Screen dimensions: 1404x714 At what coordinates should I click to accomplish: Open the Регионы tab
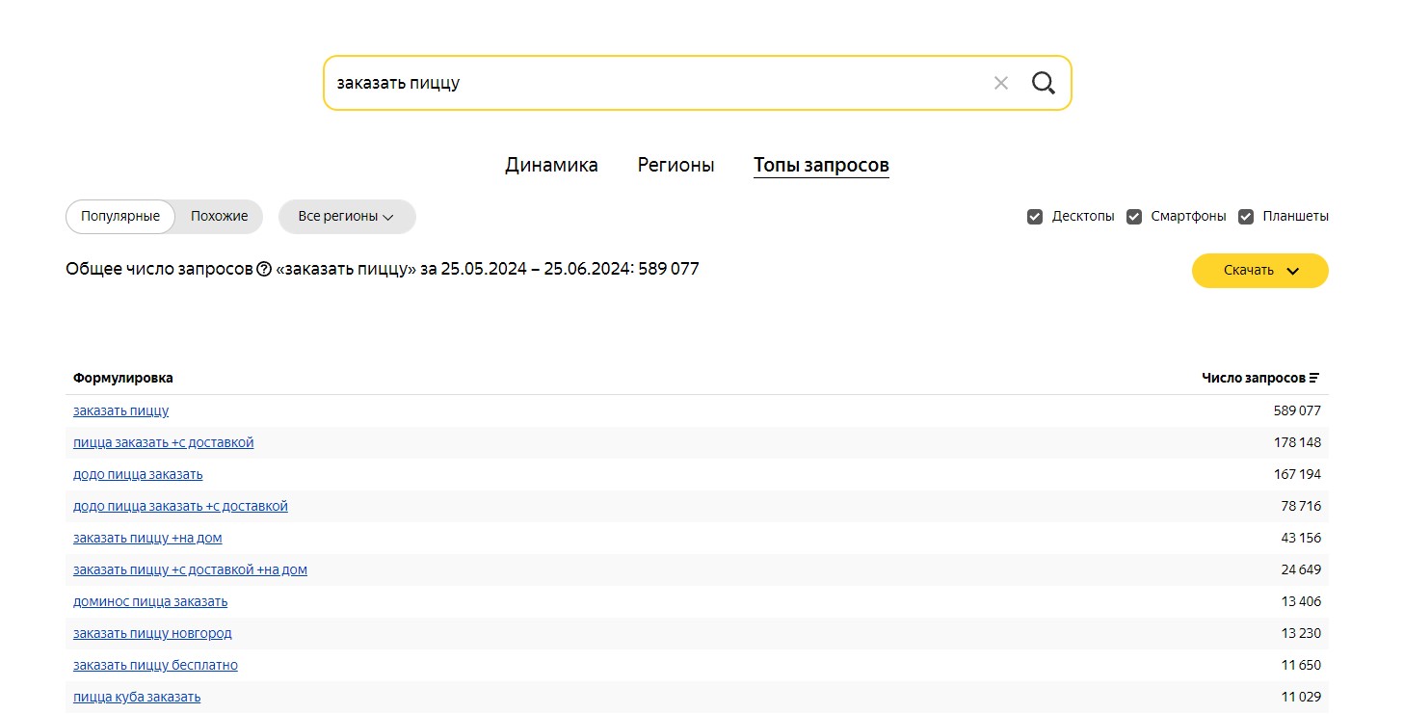[x=676, y=165]
